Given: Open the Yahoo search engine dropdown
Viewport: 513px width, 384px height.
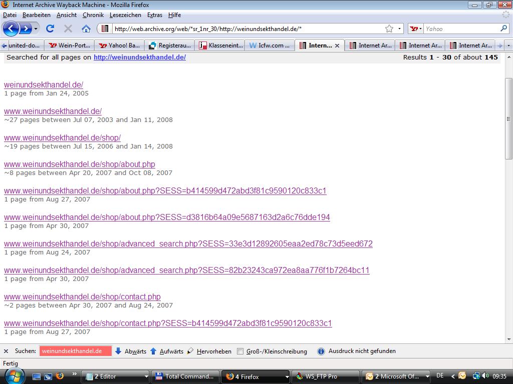Looking at the screenshot, I should [416, 28].
